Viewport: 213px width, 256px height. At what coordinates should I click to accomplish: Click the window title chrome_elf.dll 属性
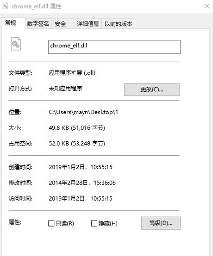(36, 6)
